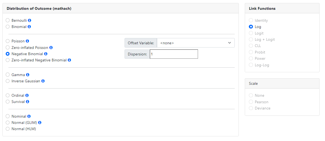The width and height of the screenshot is (325, 141).
Task: Open info for Zero-inflated Negative Binomial
Action: tap(69, 60)
